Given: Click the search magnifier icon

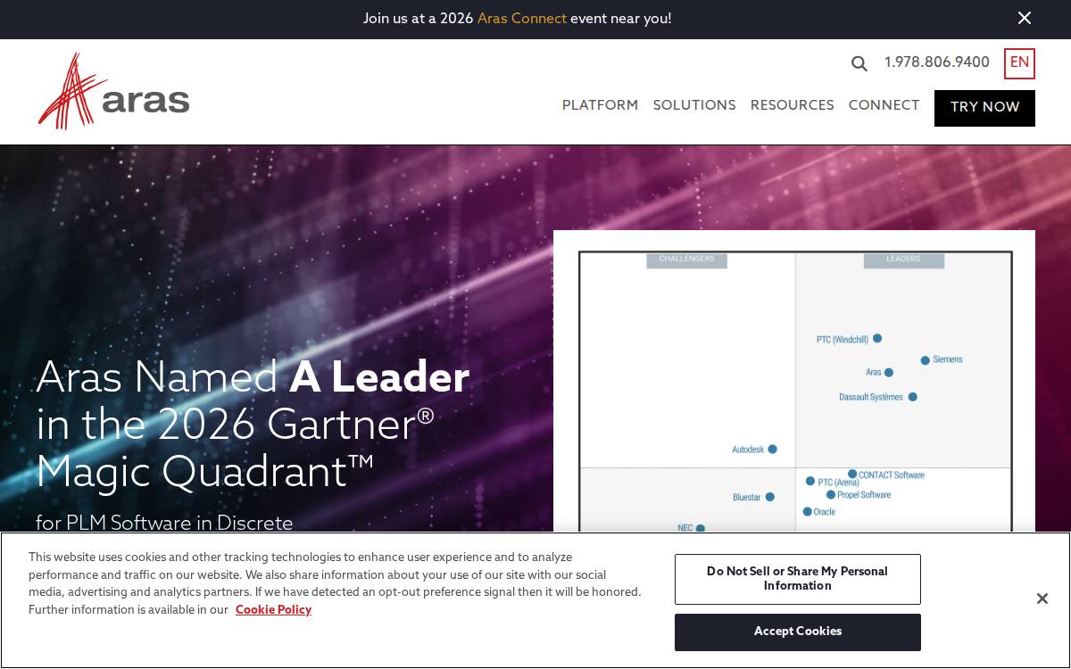Looking at the screenshot, I should pos(859,63).
